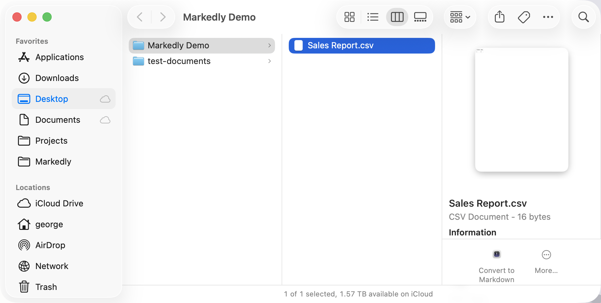Image resolution: width=601 pixels, height=303 pixels.
Task: Click the Share icon in toolbar
Action: pos(499,17)
